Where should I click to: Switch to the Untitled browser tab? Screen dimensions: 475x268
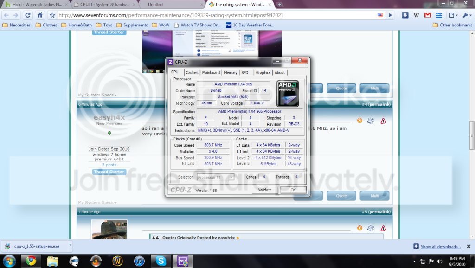point(172,5)
